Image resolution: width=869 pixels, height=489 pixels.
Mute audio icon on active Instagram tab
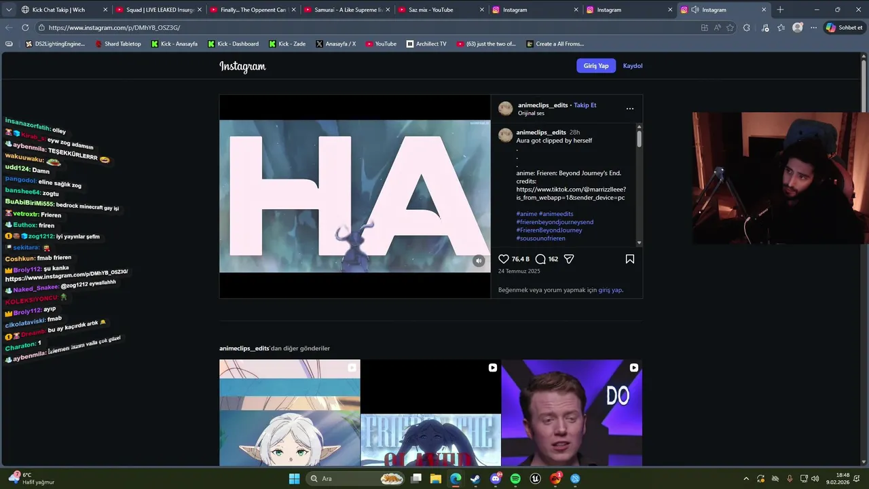(x=695, y=10)
